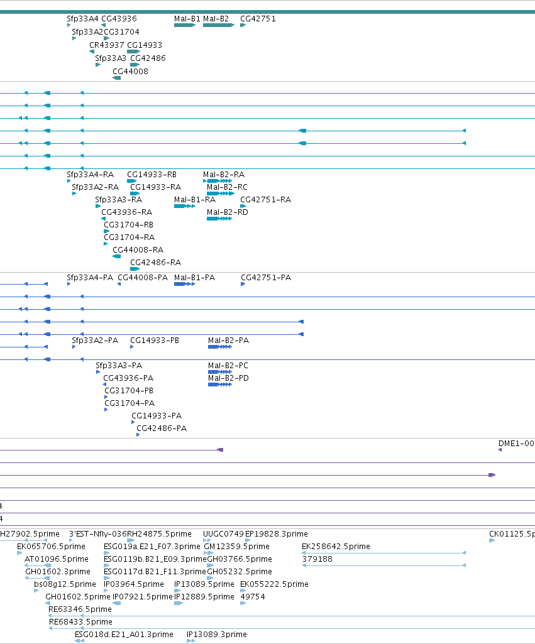
Task: Select protein Mal-B2-PC
Action: (x=228, y=366)
